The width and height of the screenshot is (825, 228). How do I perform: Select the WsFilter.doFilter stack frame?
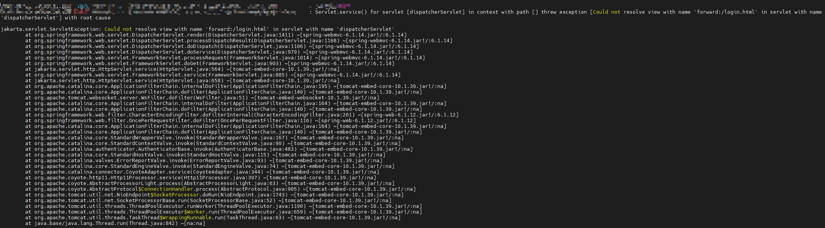(x=202, y=97)
